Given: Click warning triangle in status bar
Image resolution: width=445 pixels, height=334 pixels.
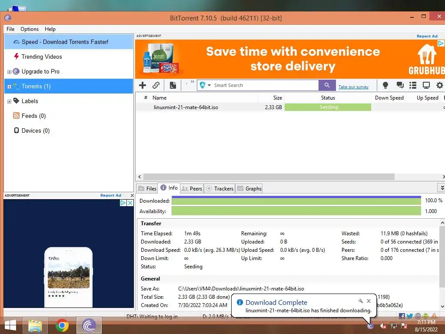Looking at the screenshot, I should [434, 316].
